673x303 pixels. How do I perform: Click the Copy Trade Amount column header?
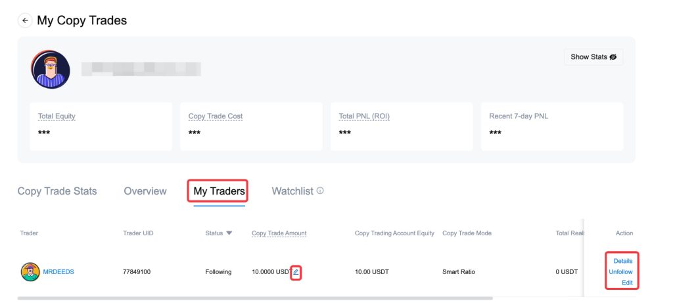coord(279,233)
